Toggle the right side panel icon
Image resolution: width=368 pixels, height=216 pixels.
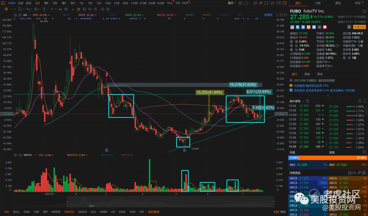pyautogui.click(x=285, y=3)
